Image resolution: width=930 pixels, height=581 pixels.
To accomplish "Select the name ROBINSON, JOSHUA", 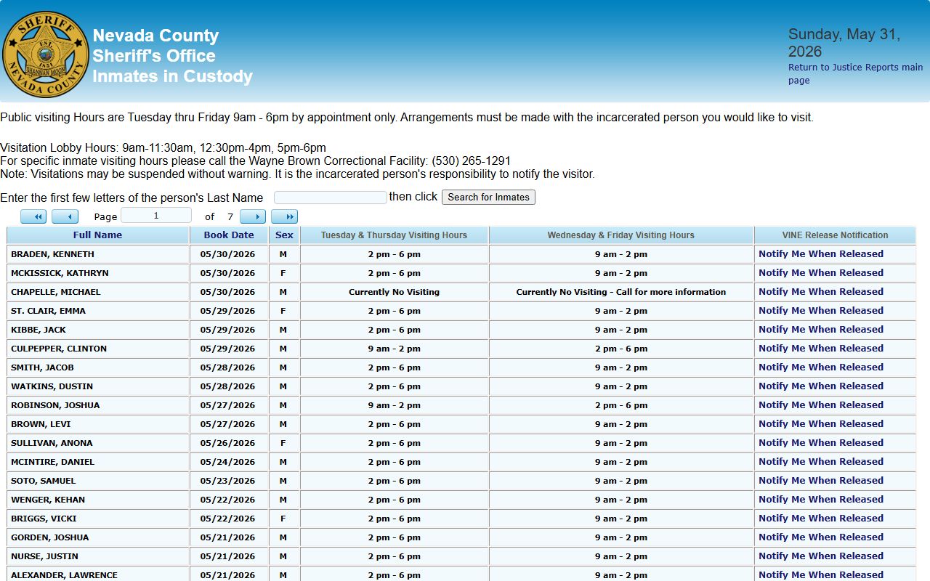I will click(55, 405).
